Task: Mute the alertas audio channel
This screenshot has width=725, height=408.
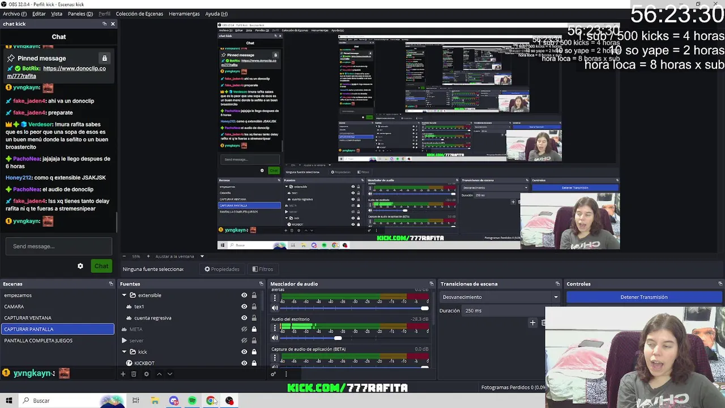Action: coord(275,308)
